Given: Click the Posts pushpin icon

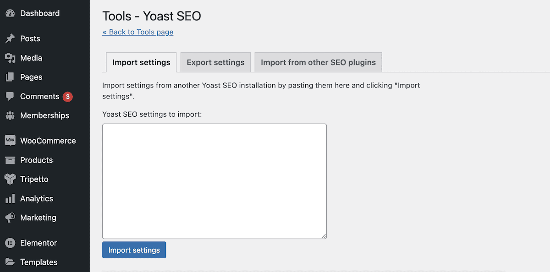Looking at the screenshot, I should (10, 38).
